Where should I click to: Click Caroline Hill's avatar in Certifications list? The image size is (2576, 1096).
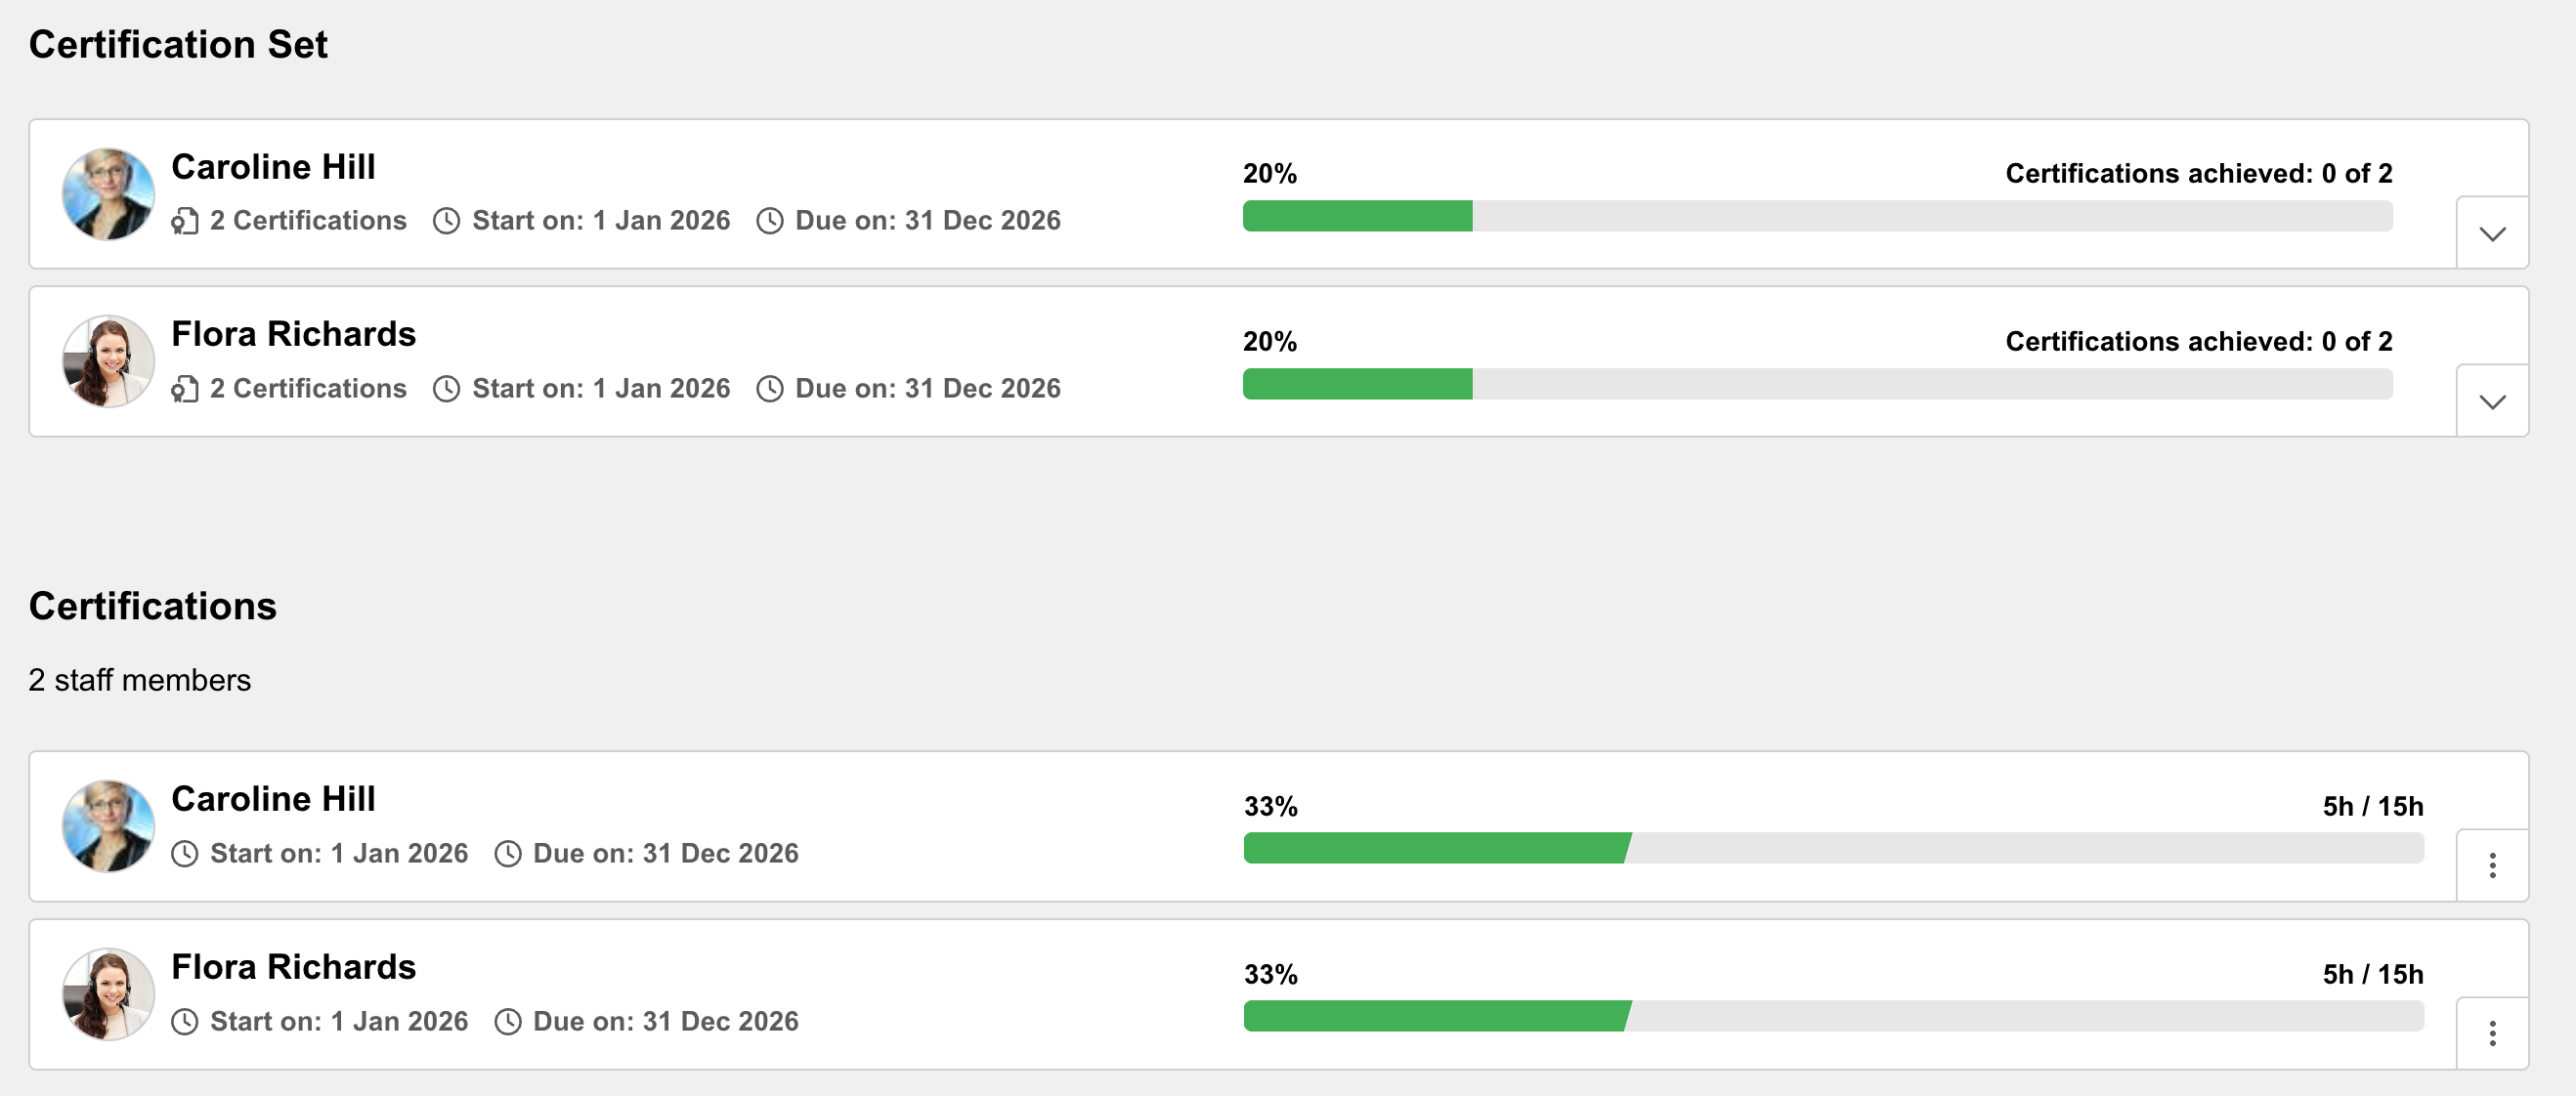coord(108,826)
